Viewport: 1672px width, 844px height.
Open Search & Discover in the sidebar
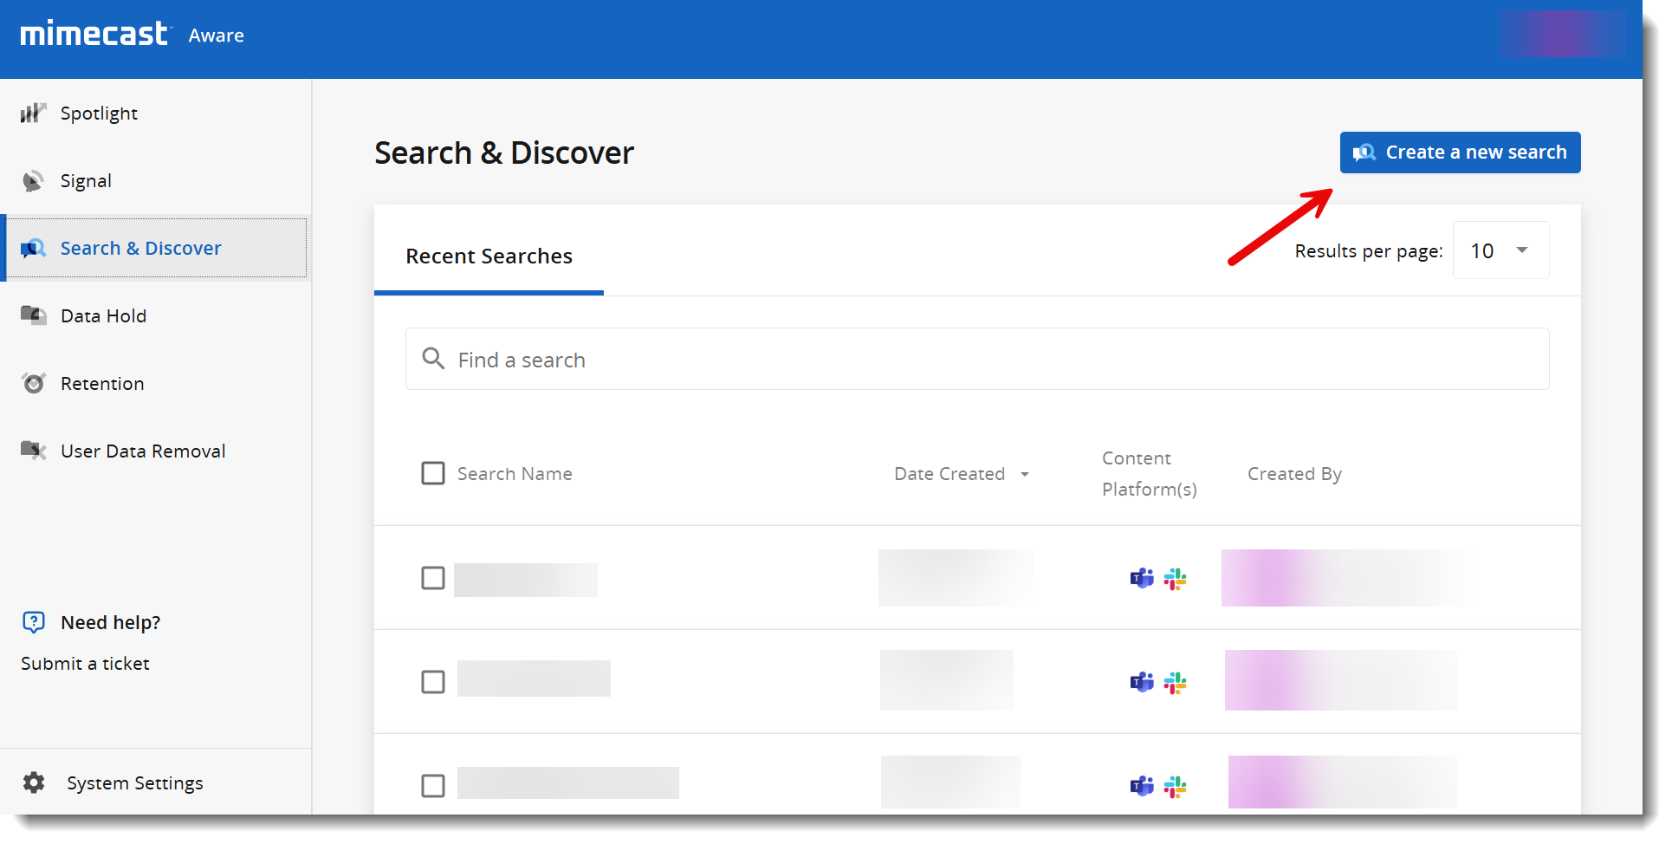[x=140, y=249]
